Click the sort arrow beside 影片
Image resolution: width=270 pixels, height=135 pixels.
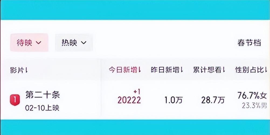click(26, 70)
